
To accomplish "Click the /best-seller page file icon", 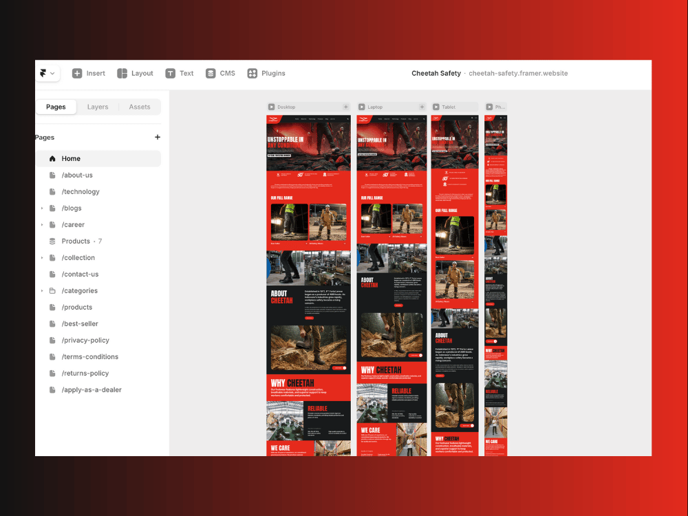I will click(52, 324).
